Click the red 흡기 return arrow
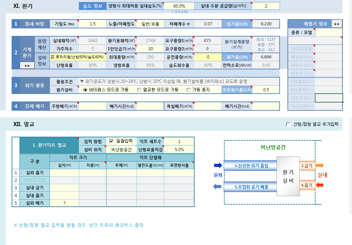The image size is (352, 245). [x=320, y=185]
